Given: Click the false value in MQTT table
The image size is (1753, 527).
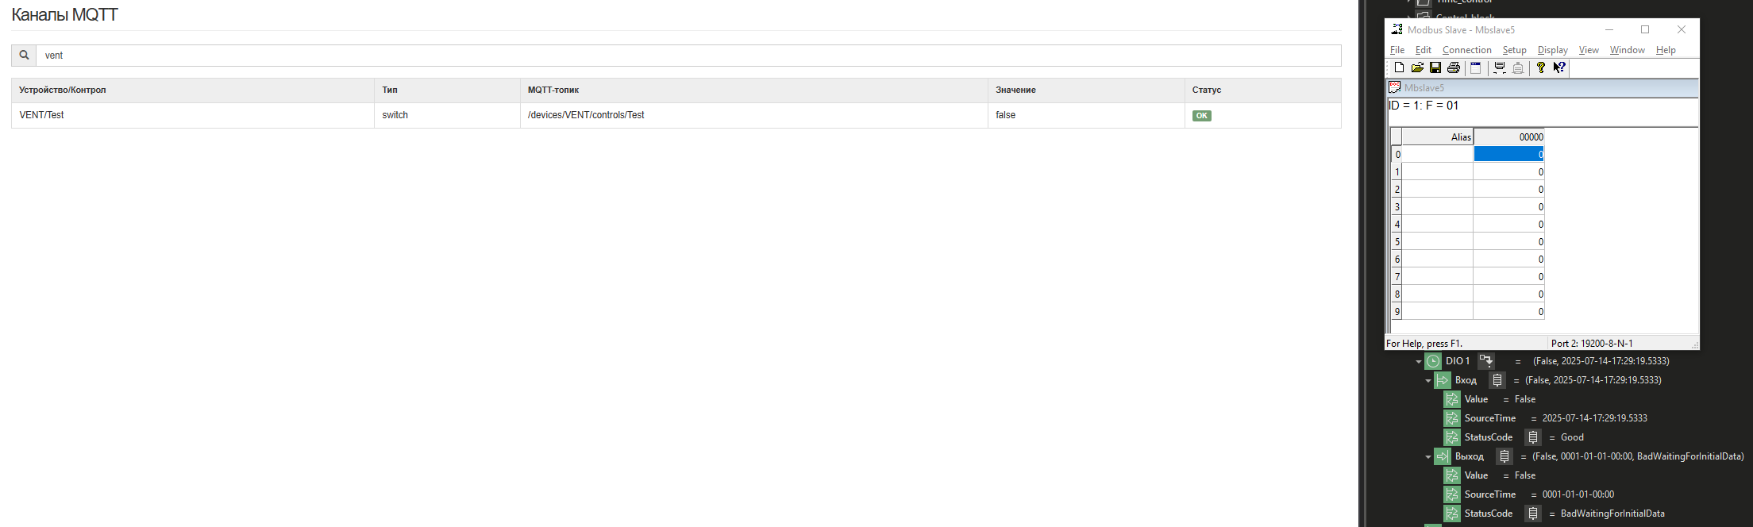Looking at the screenshot, I should coord(1006,115).
